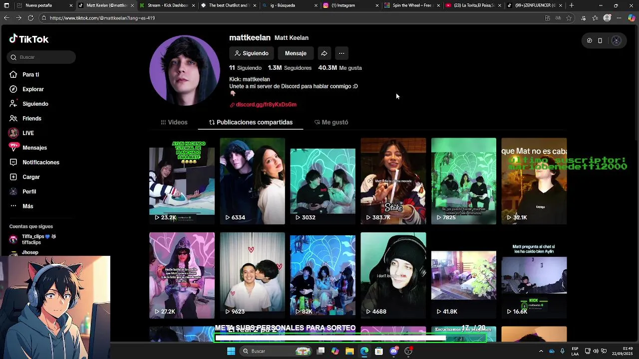Open profile more options ellipsis

tap(341, 53)
